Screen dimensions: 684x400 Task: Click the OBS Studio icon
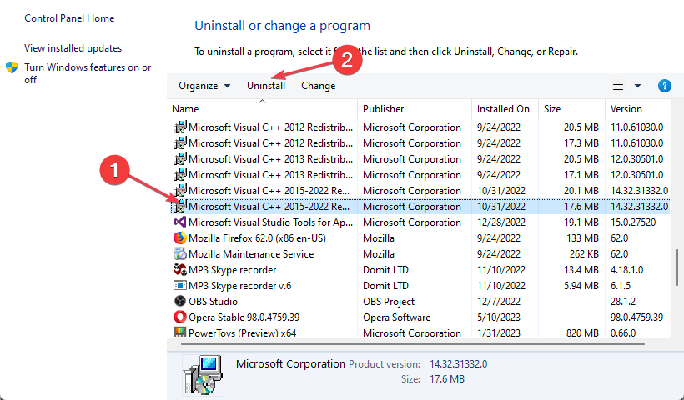(179, 301)
